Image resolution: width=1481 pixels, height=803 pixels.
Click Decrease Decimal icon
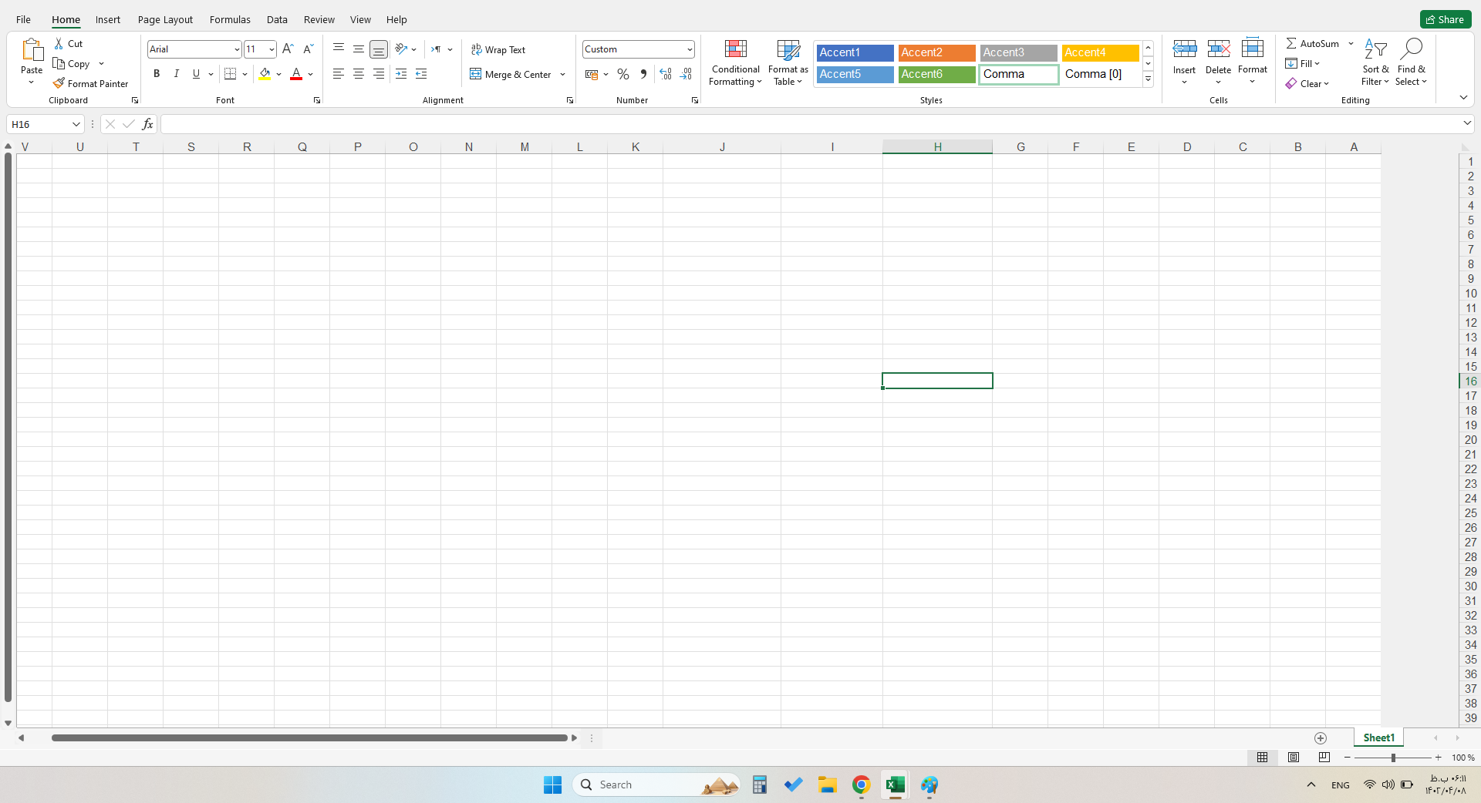pyautogui.click(x=686, y=74)
